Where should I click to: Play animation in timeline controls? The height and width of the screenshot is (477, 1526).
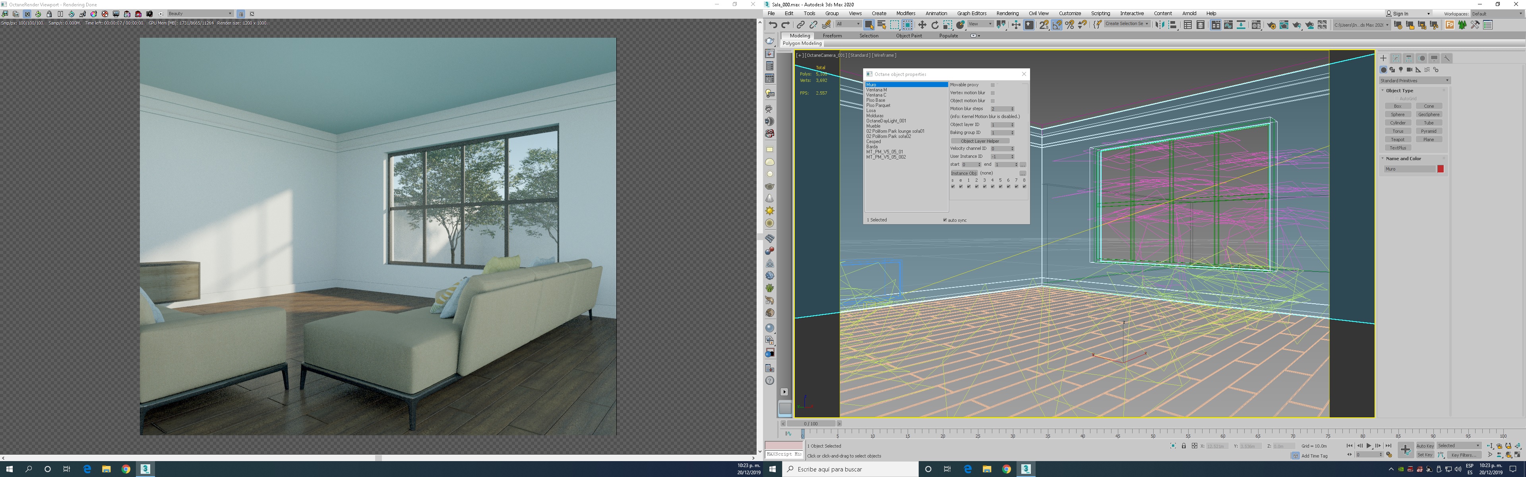[x=1368, y=446]
